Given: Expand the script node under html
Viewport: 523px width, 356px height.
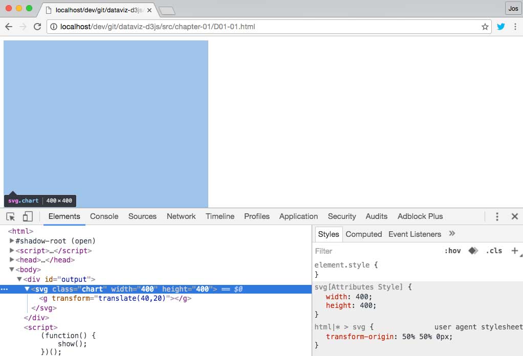Looking at the screenshot, I should [12, 250].
